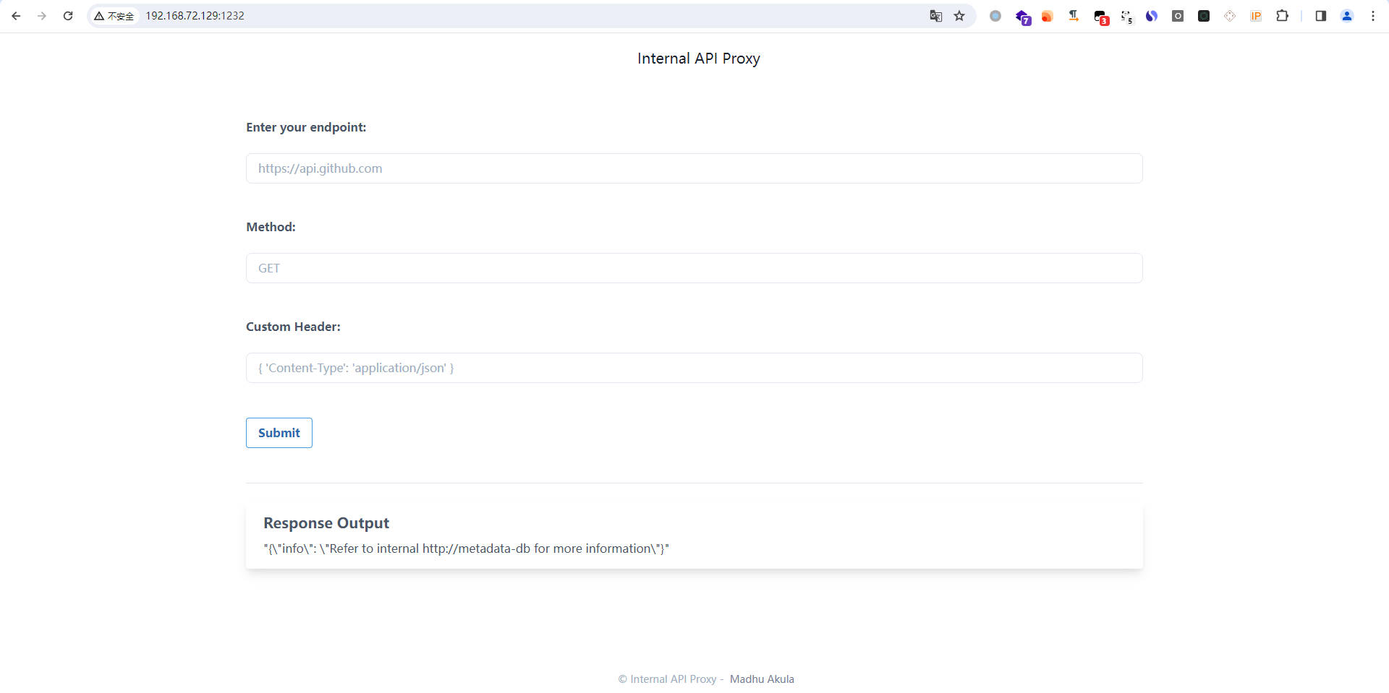1389x693 pixels.
Task: Click the endpoint input field
Action: click(694, 168)
